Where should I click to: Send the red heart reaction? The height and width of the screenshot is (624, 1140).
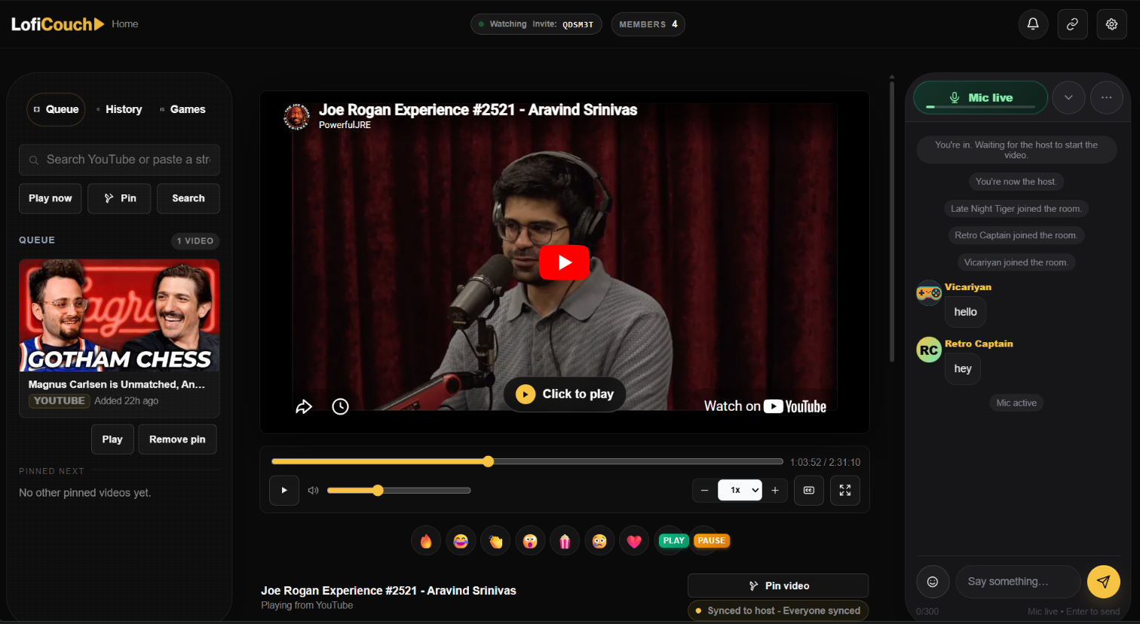coord(634,541)
